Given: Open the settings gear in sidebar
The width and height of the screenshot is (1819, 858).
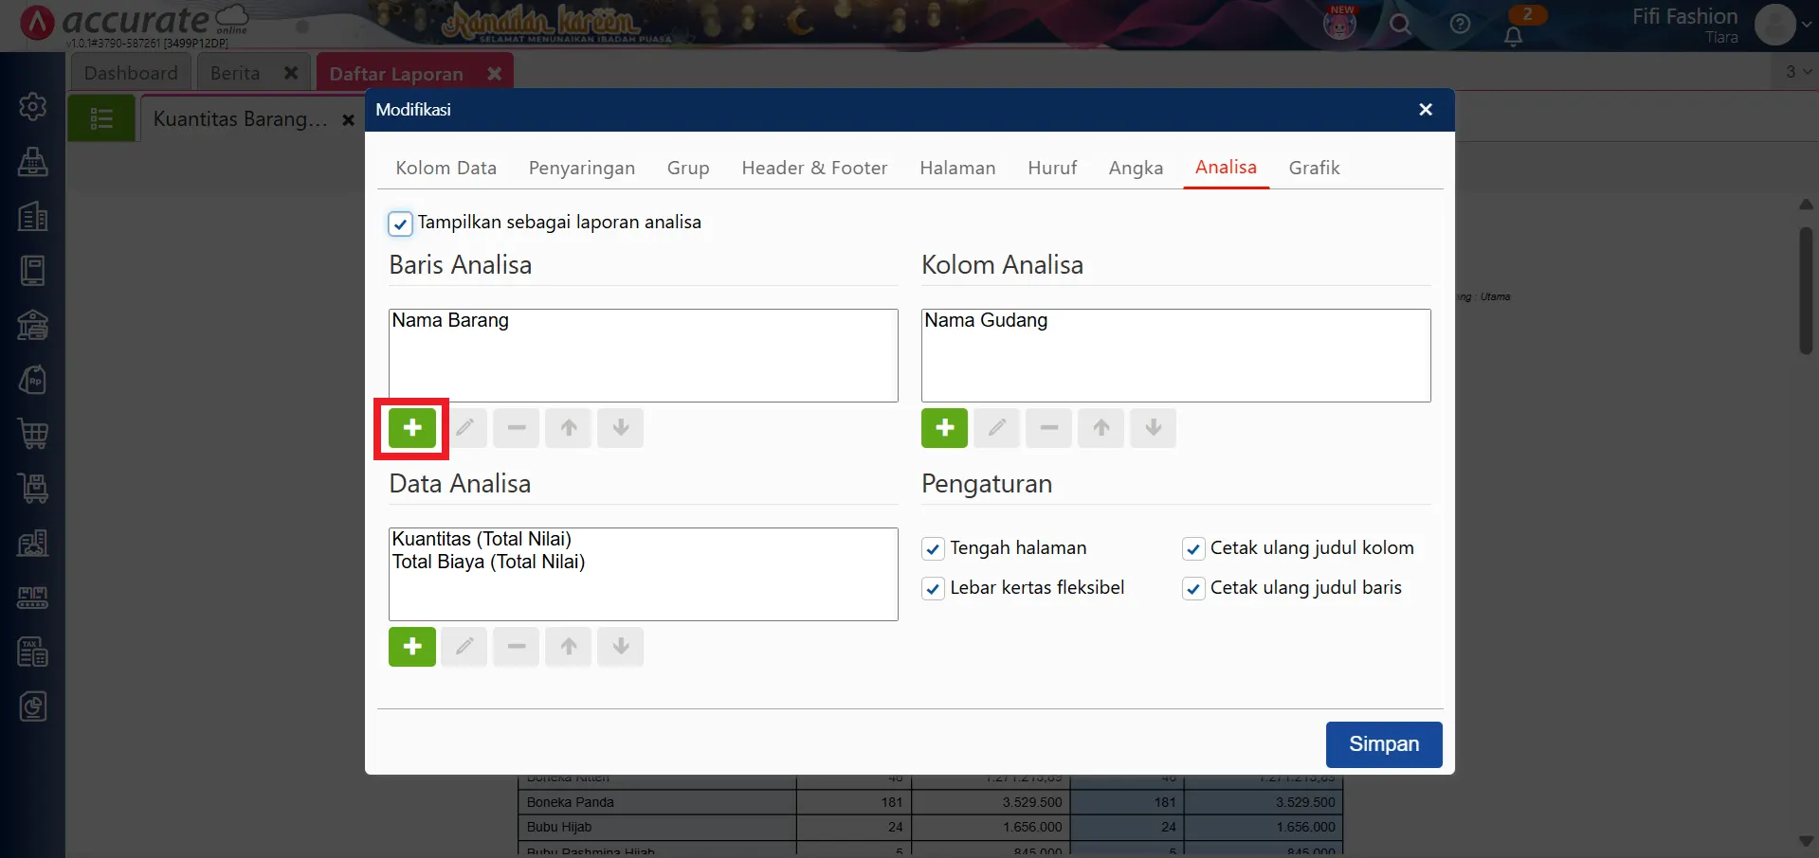Looking at the screenshot, I should 33,106.
